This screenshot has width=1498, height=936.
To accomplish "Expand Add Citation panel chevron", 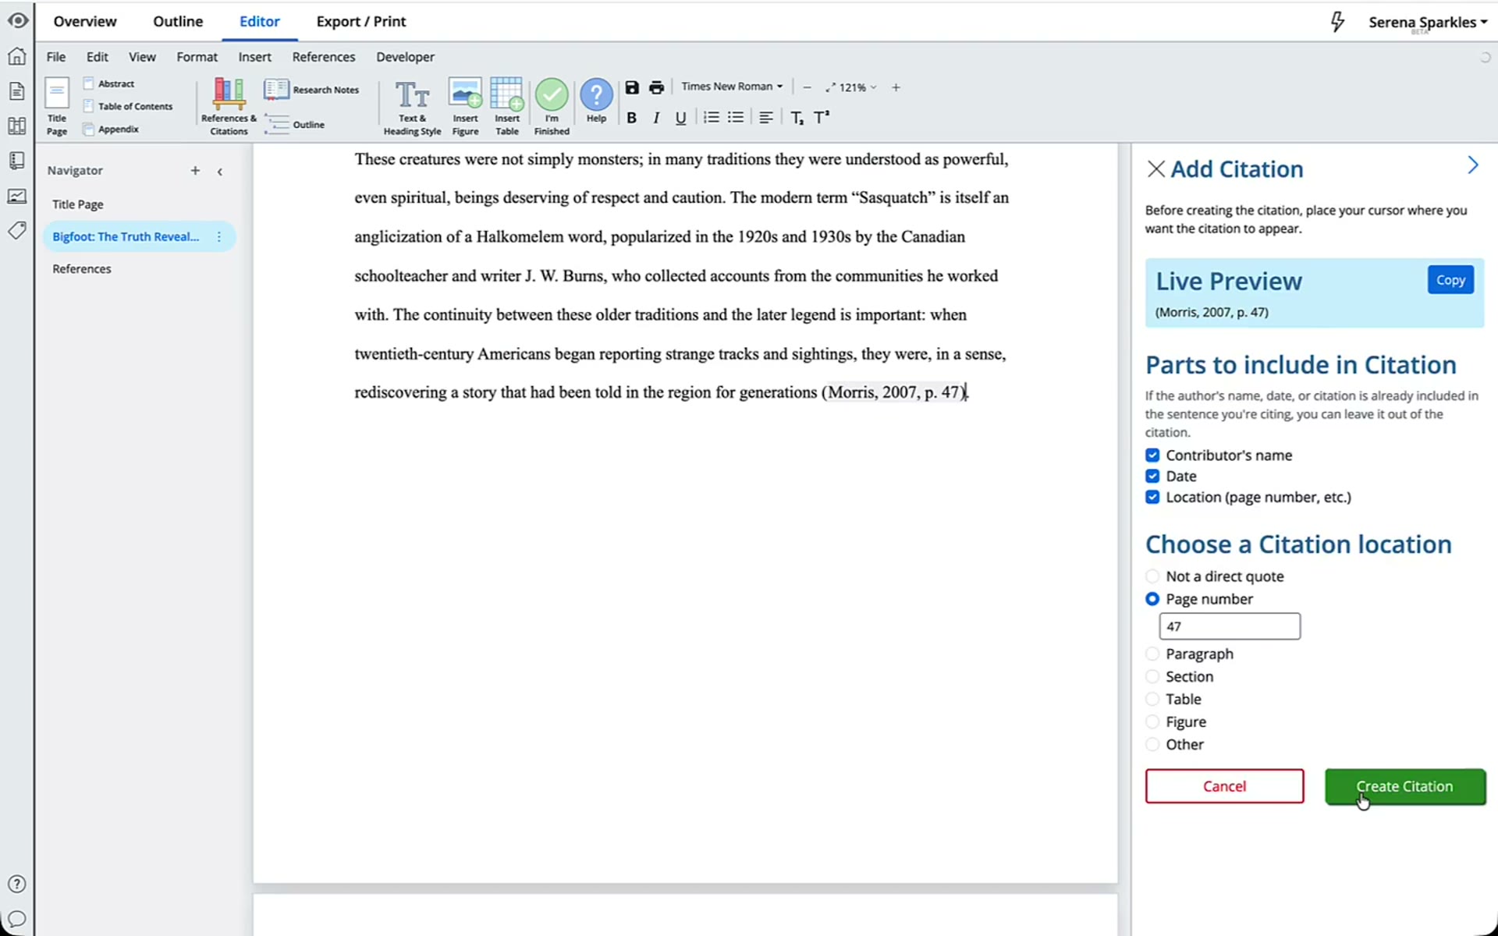I will [x=1472, y=165].
